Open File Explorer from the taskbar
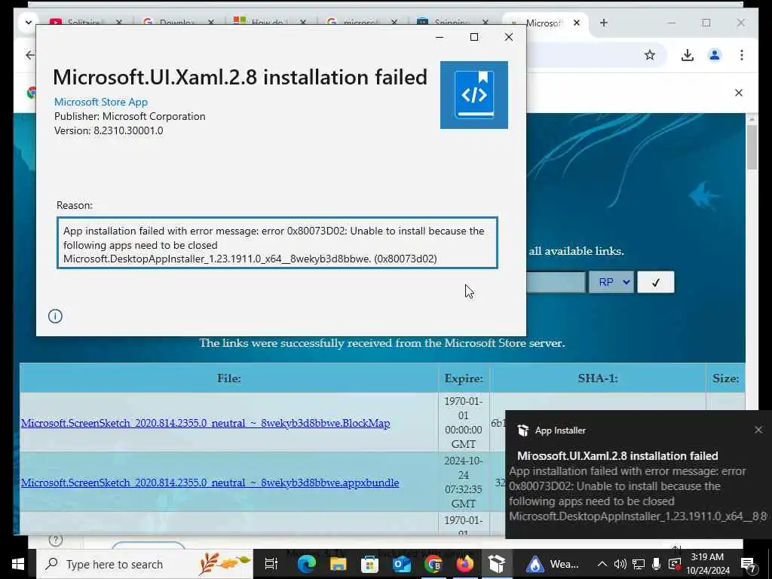Viewport: 772px width, 579px height. (x=338, y=564)
